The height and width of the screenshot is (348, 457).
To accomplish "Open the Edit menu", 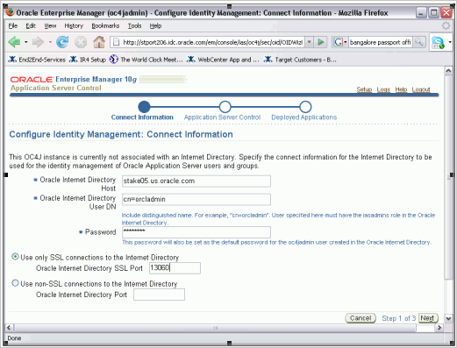I will [x=31, y=26].
